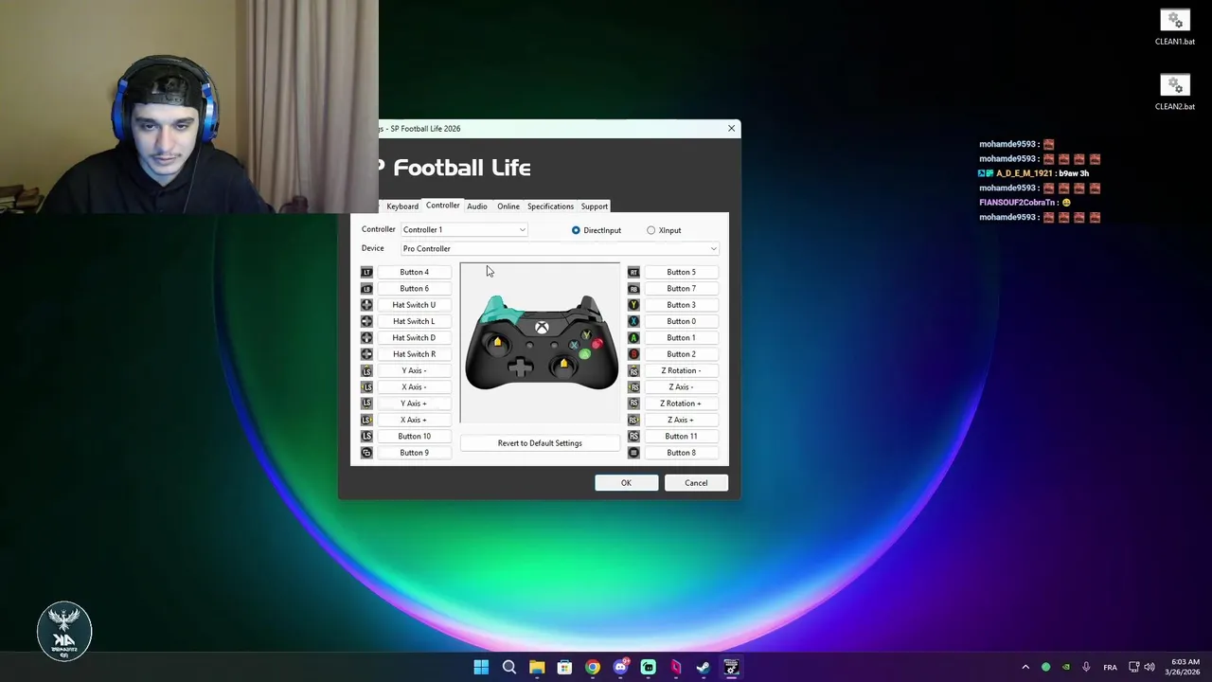Click the D-pad icon beside Hat Switch U
Image resolution: width=1212 pixels, height=682 pixels.
click(366, 305)
